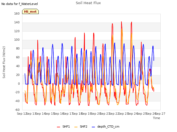Click the y-axis tick value -60

17,110
